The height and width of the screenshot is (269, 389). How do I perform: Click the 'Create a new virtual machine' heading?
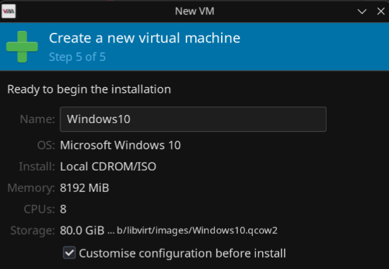tap(145, 38)
